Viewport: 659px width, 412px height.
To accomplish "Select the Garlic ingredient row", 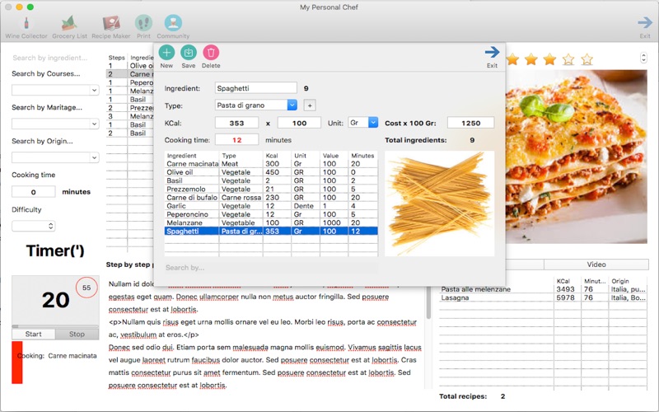I will 271,206.
